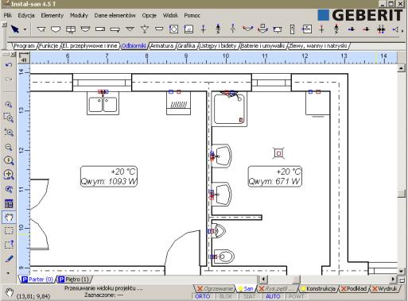Zoom out with the minus magnifier
The width and height of the screenshot is (408, 301).
click(x=9, y=147)
